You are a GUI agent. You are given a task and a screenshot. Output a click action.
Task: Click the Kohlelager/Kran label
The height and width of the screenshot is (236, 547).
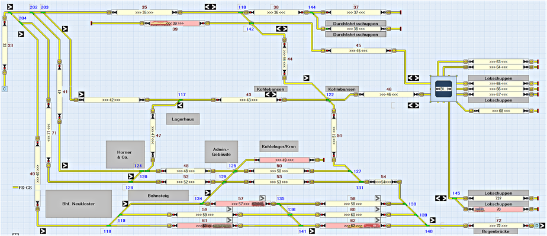279,146
